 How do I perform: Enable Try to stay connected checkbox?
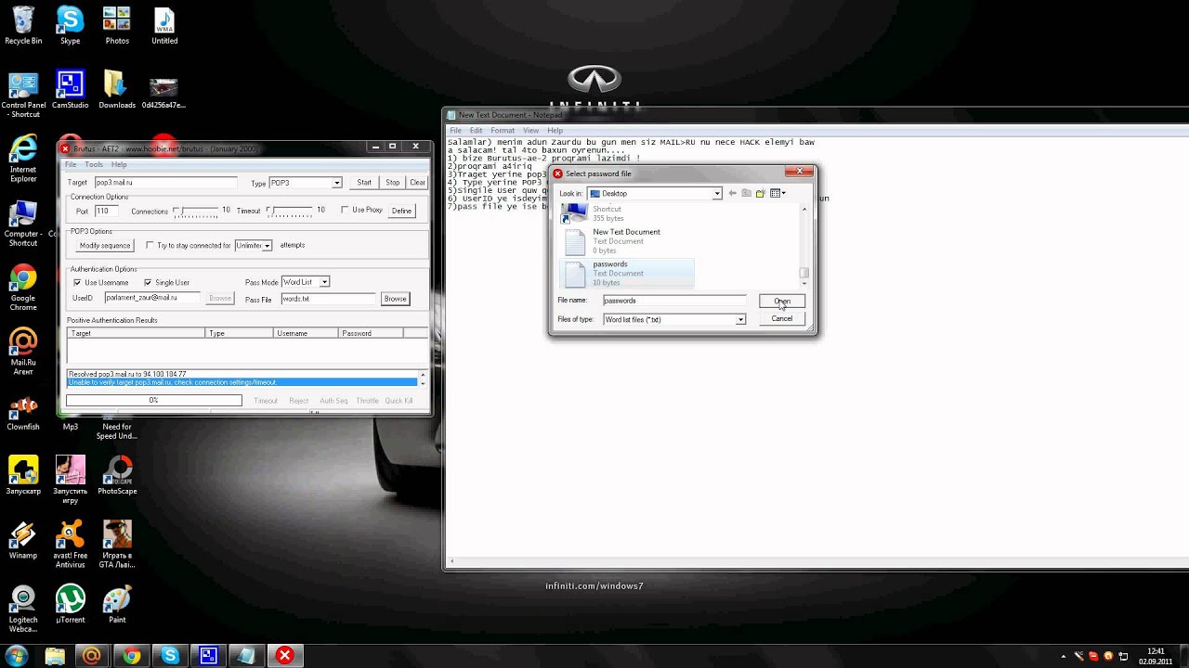click(x=150, y=245)
